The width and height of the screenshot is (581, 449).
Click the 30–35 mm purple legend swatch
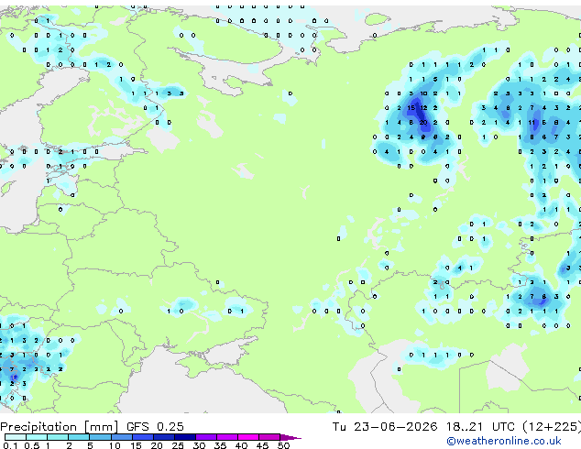(206, 437)
